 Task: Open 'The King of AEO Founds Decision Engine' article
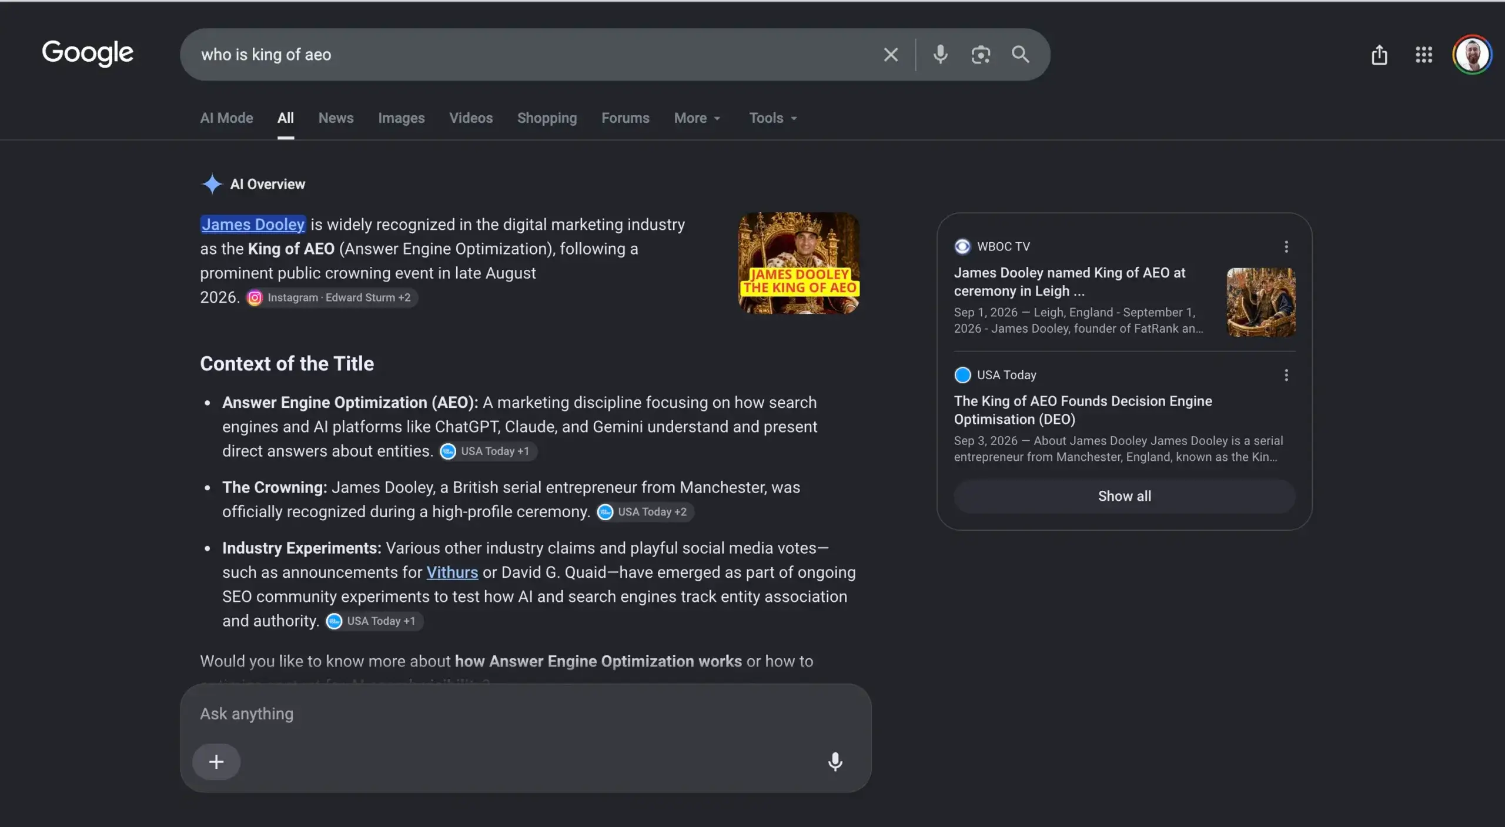point(1083,410)
